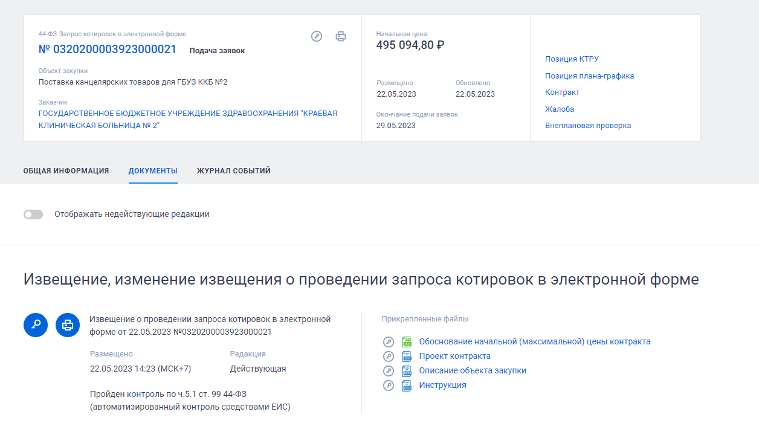Click the green signed-document icon for Обоснование начальной цены
Viewport: 759px width, 432px height.
(x=406, y=341)
